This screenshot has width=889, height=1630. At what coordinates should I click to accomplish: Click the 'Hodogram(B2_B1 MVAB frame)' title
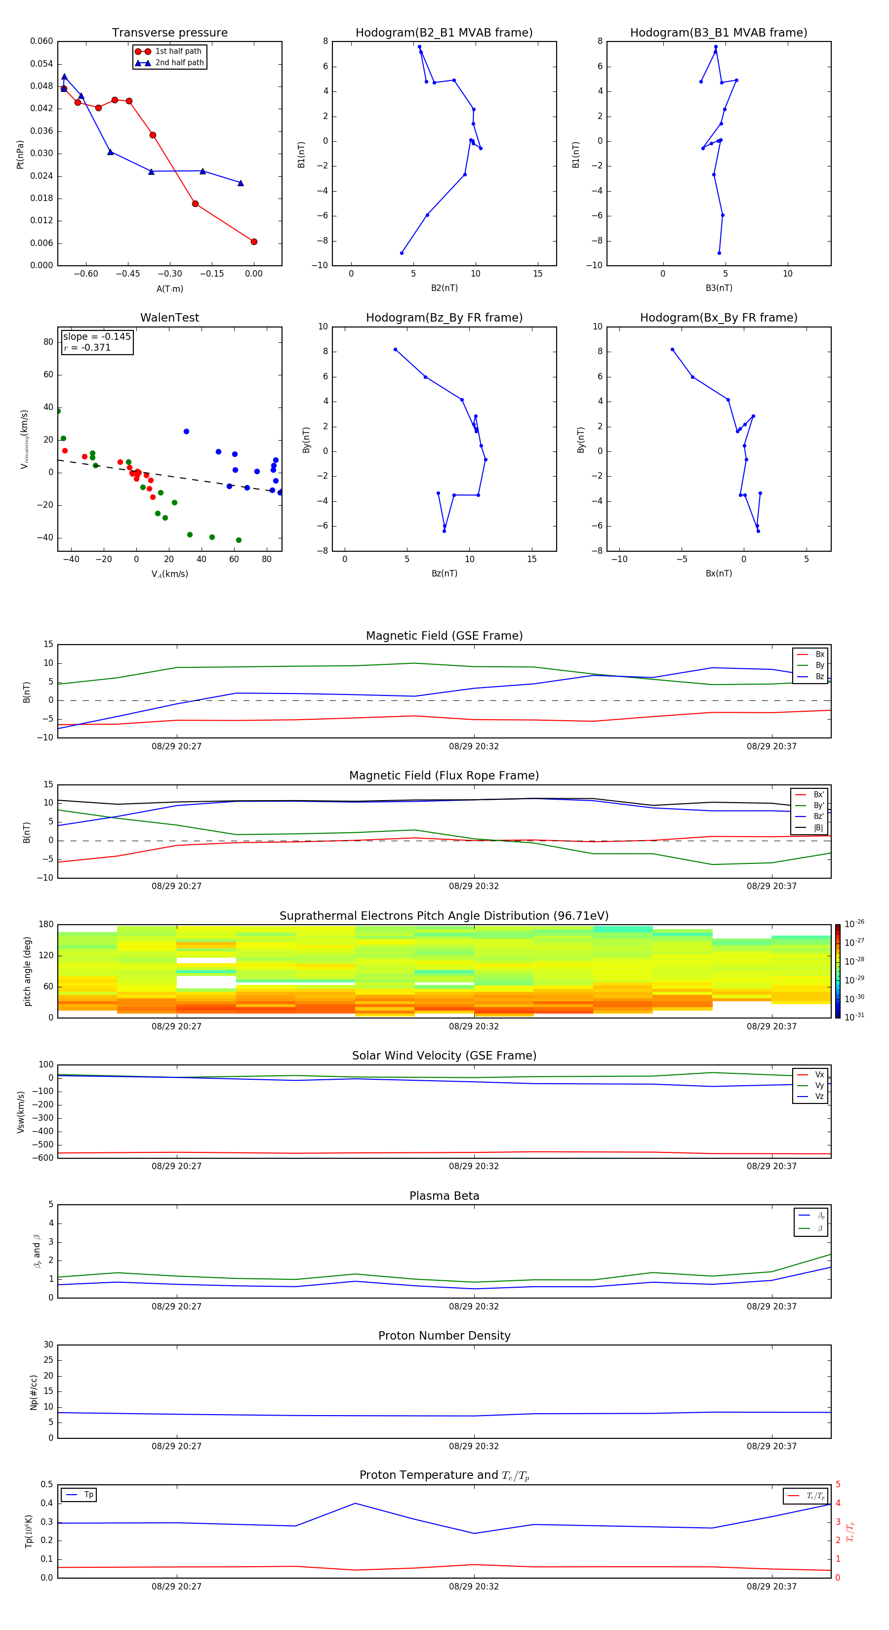tap(444, 33)
